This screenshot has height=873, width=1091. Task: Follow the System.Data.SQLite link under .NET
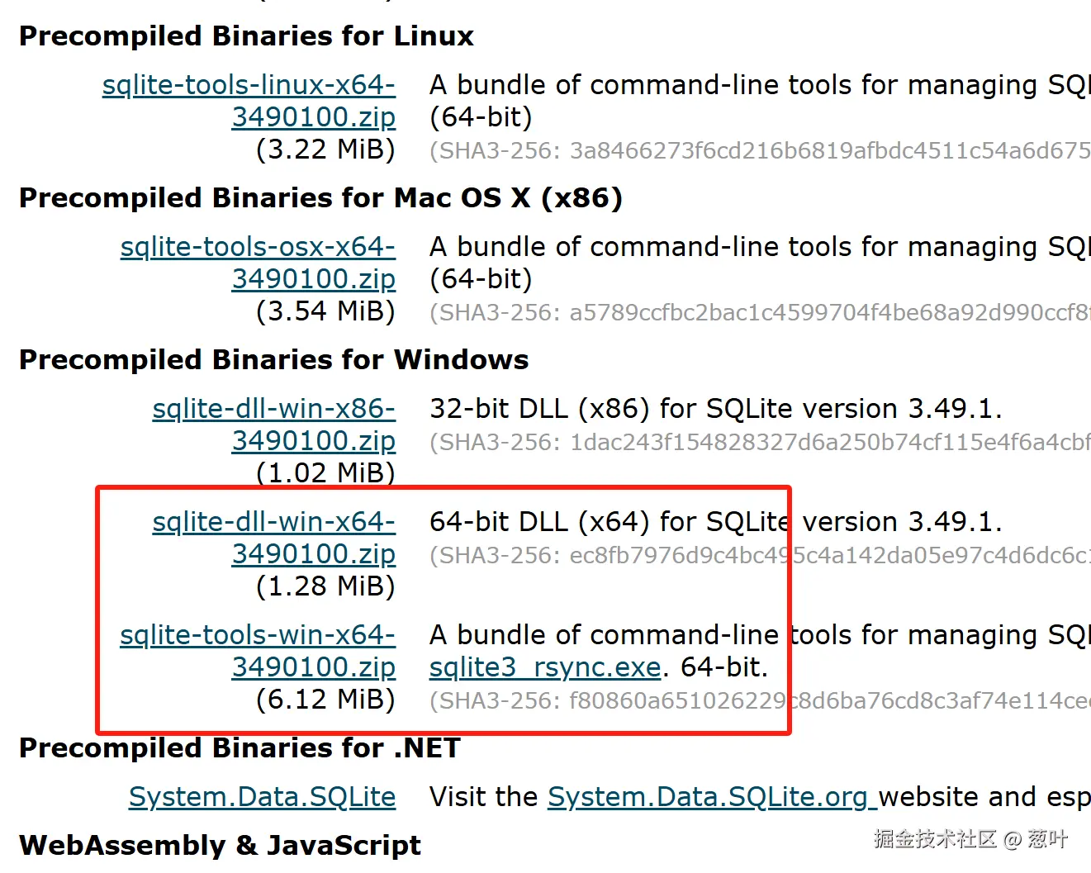(x=262, y=797)
